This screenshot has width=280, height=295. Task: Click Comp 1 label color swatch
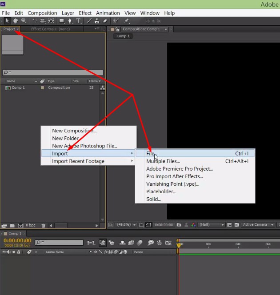click(x=43, y=88)
